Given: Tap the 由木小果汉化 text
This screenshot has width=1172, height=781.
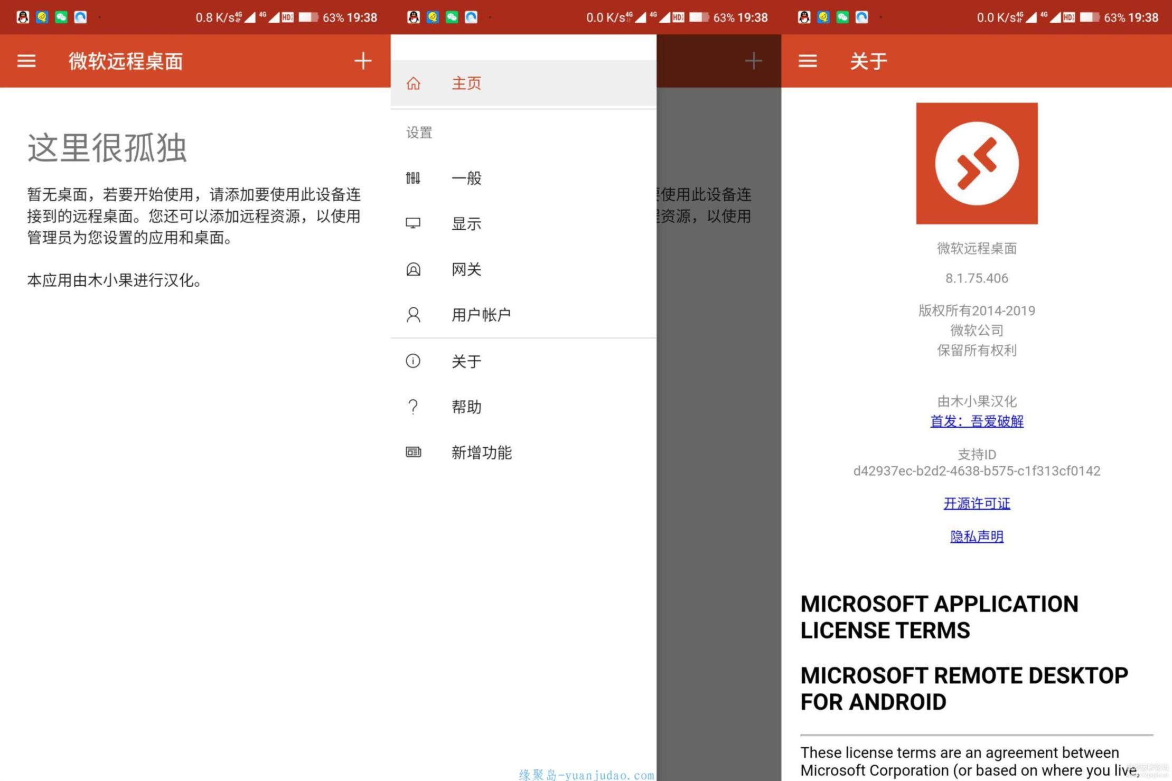Looking at the screenshot, I should 977,401.
